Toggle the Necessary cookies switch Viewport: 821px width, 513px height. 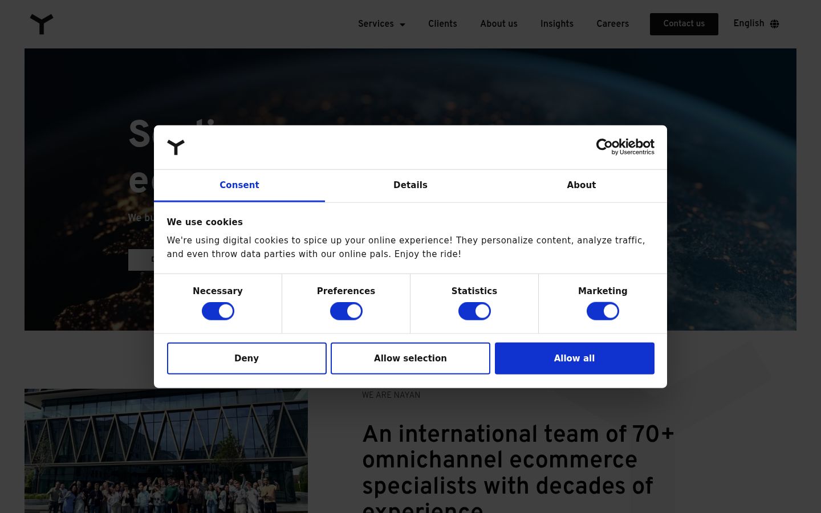point(218,311)
